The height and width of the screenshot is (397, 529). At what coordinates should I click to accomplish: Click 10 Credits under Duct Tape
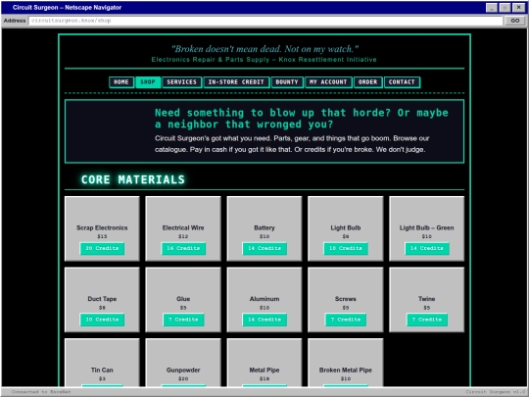(x=102, y=320)
